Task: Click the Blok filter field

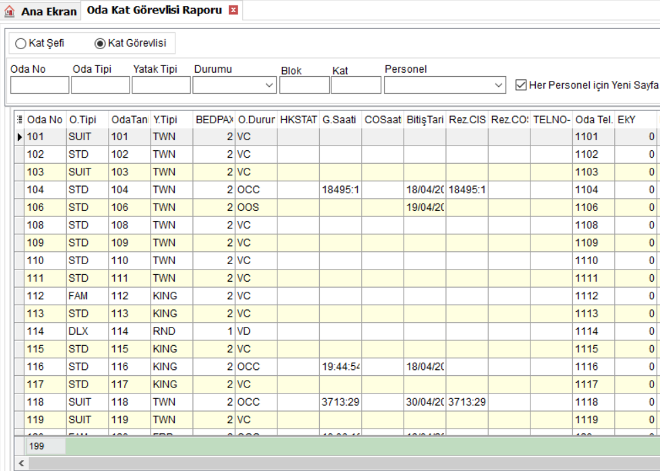Action: coord(304,85)
